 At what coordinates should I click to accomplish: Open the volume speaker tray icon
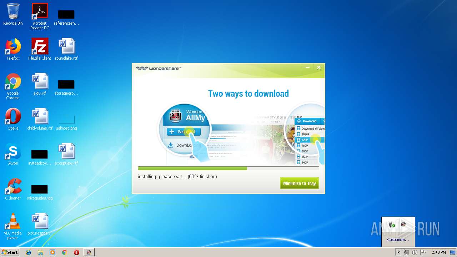click(415, 252)
